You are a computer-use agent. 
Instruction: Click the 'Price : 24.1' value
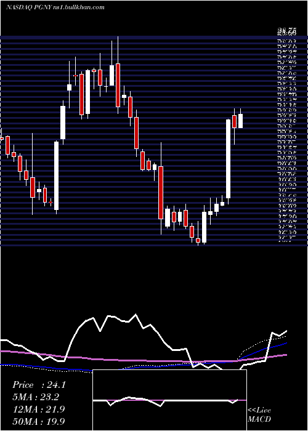[39, 385]
